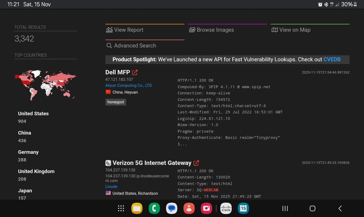Click the honeypot tag

pos(116,102)
